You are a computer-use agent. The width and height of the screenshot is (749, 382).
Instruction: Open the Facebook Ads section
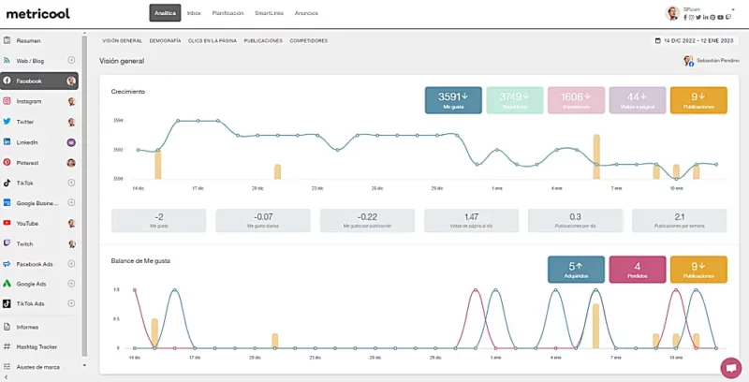(x=35, y=264)
